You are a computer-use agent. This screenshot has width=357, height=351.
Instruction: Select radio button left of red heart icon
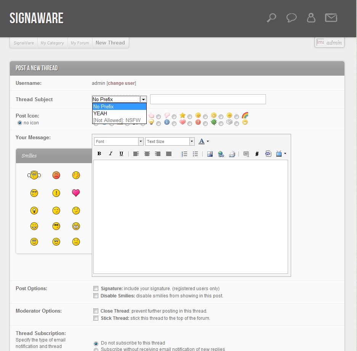click(x=174, y=124)
